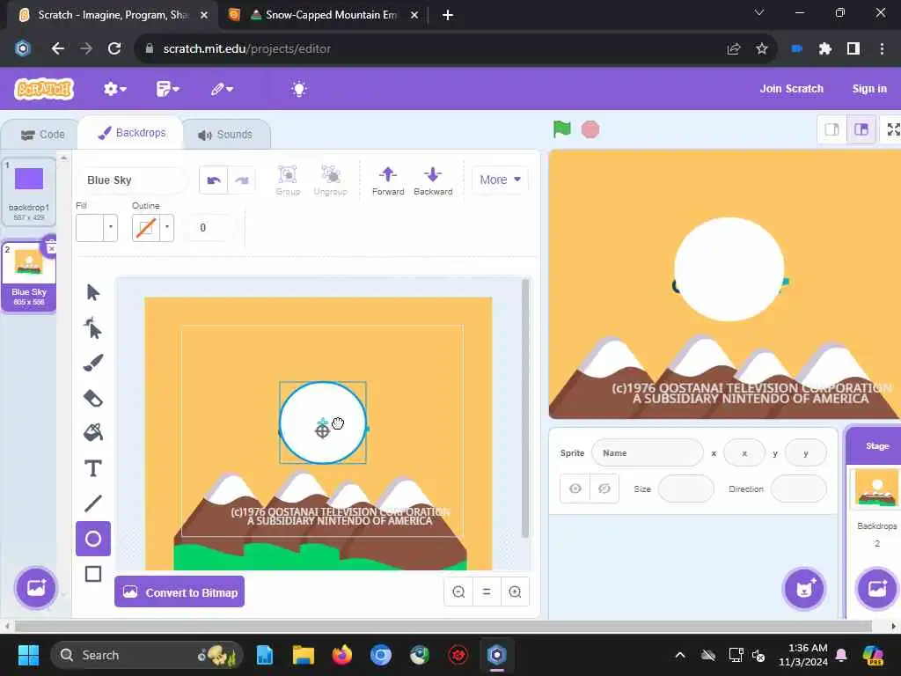901x676 pixels.
Task: Show hidden system tray icons
Action: coord(680,655)
